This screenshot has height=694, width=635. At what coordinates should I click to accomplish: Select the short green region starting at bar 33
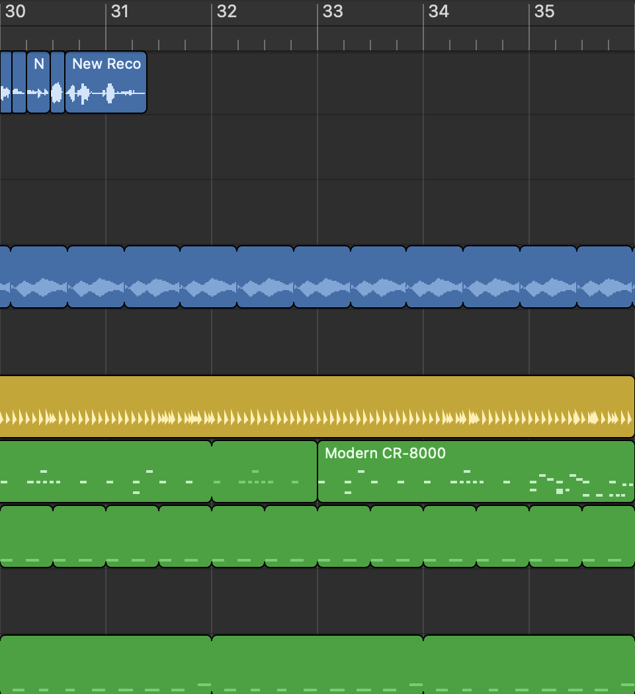coord(344,536)
